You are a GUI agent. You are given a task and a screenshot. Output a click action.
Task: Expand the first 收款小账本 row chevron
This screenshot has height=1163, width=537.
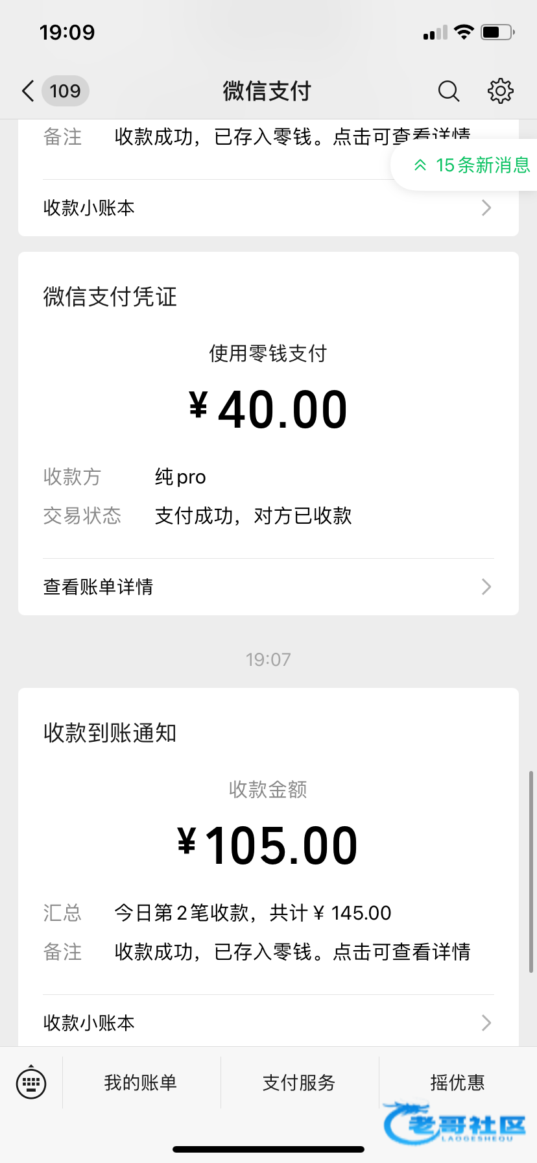click(x=486, y=208)
